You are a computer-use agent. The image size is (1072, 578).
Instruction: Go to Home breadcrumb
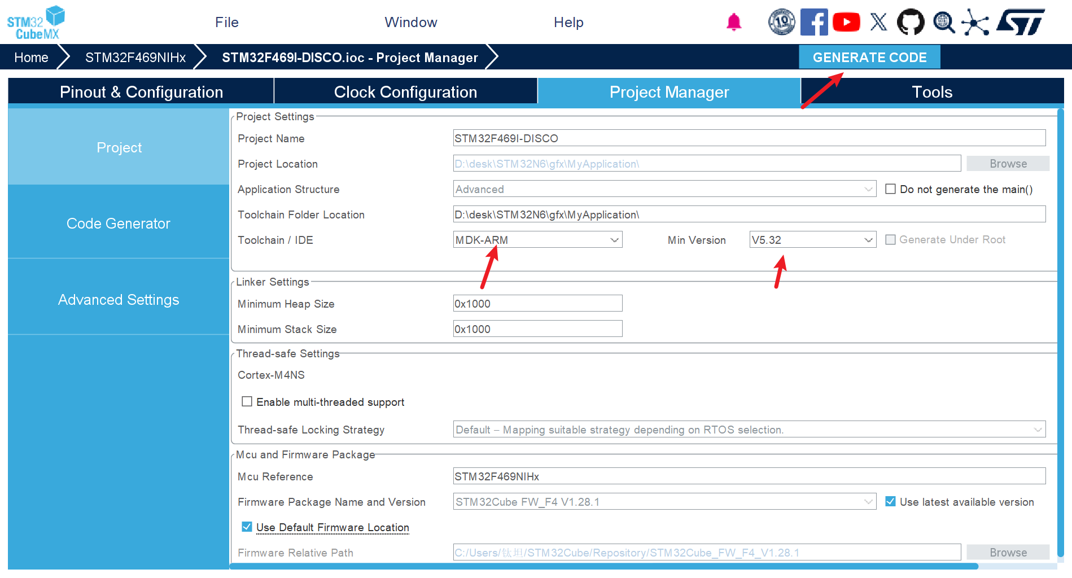[31, 57]
